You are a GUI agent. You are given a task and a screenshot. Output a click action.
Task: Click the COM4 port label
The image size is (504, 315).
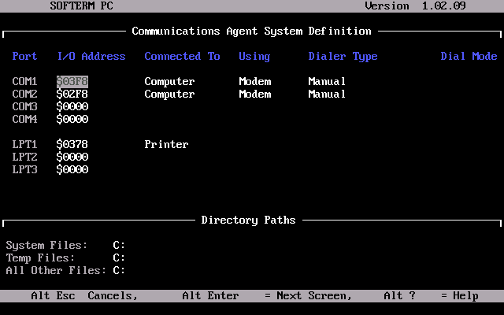[24, 119]
